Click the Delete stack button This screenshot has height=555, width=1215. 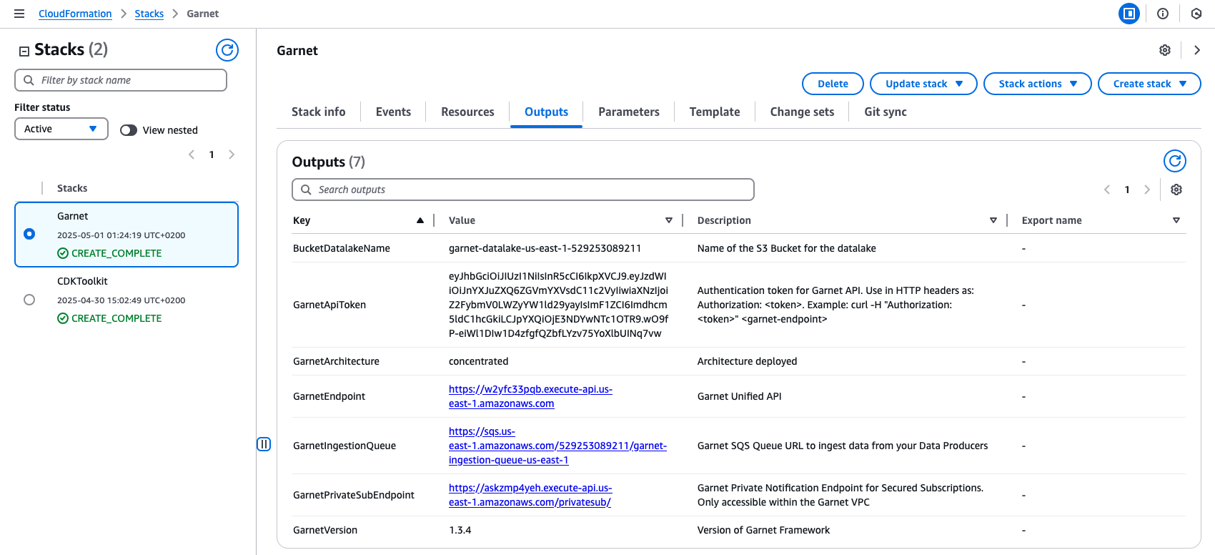point(833,84)
